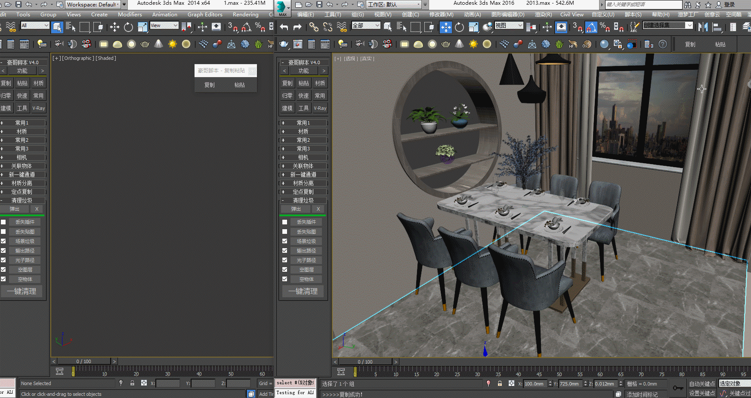The image size is (751, 398).
Task: Click the 一键清理 button in the 2016 panel
Action: coord(303,292)
